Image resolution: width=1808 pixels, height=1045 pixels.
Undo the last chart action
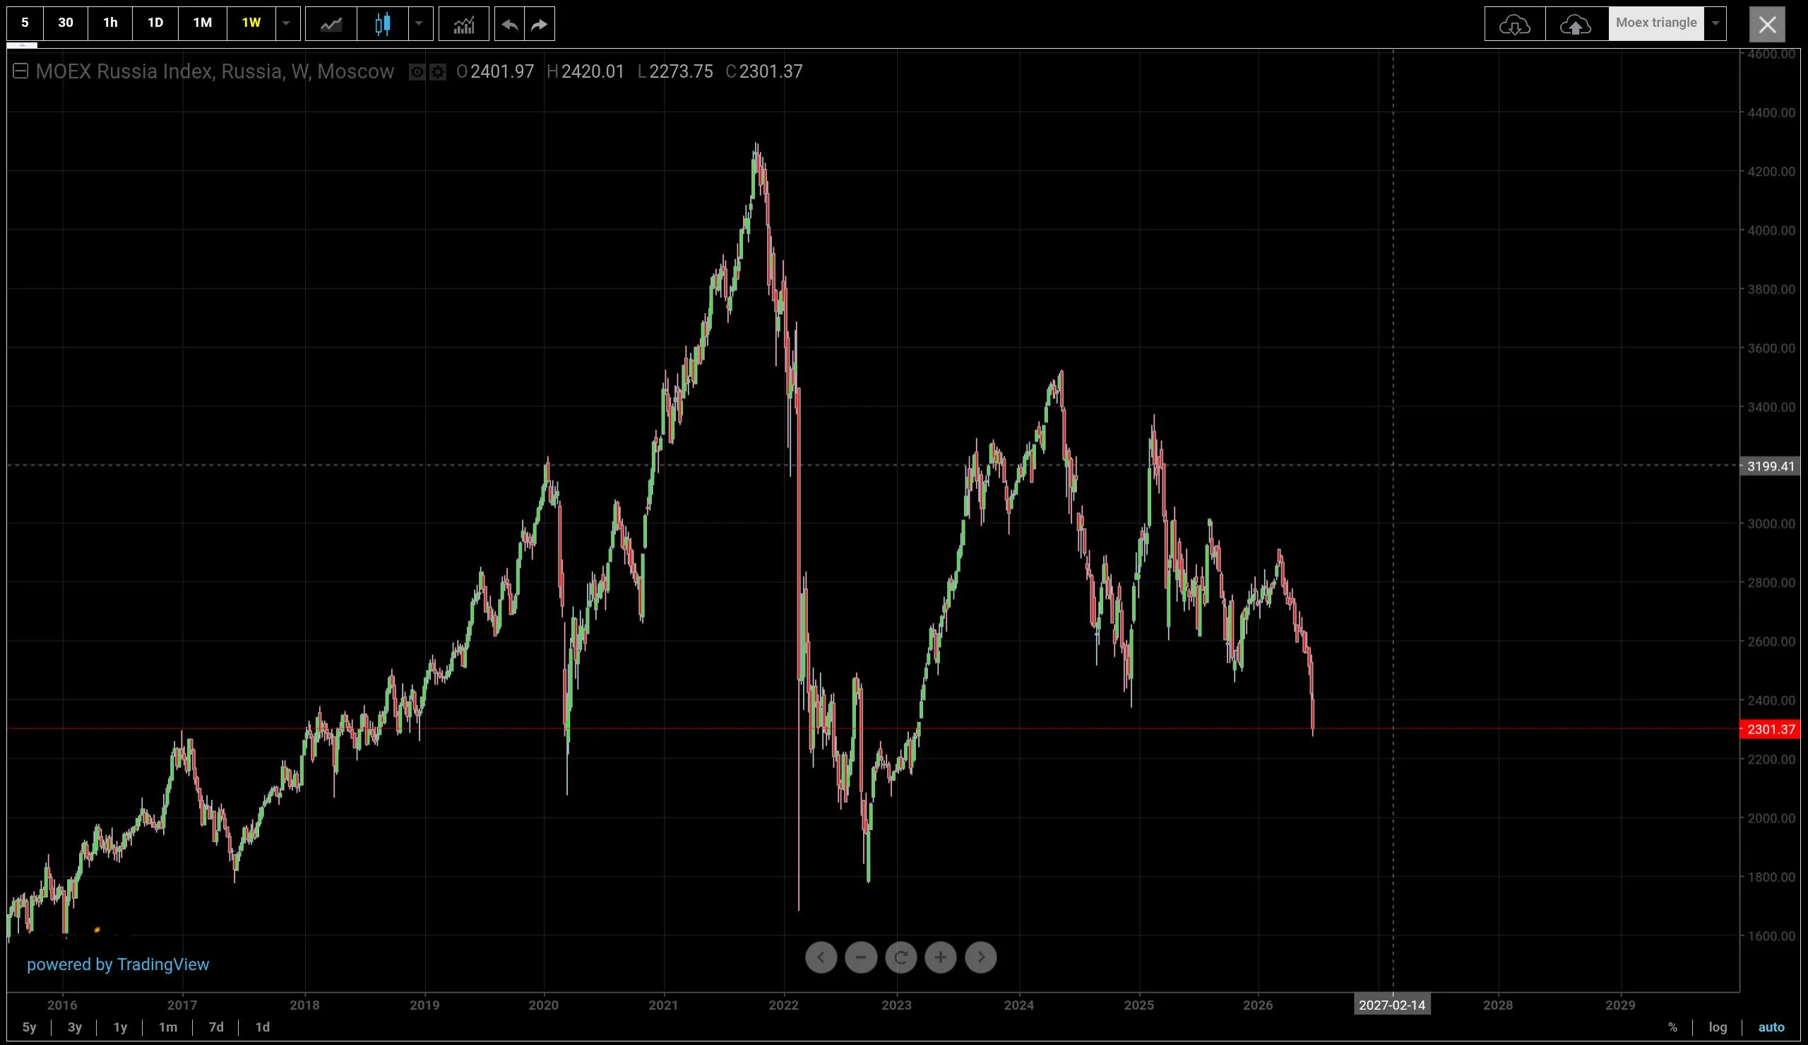(x=509, y=25)
